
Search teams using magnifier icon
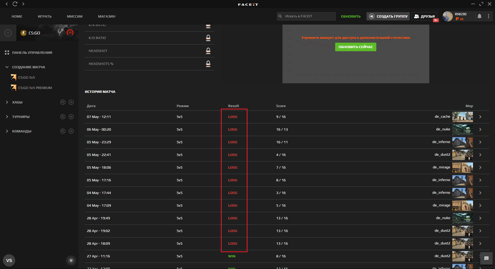coord(63,131)
